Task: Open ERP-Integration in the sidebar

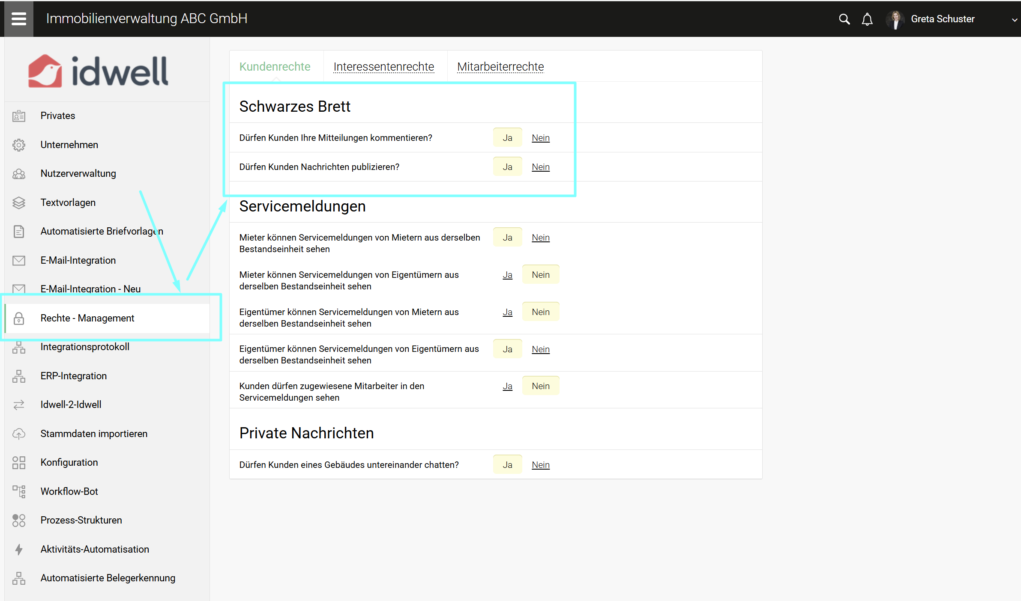Action: (x=73, y=376)
